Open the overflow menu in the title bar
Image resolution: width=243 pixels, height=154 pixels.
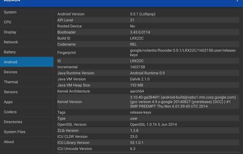pos(237,1)
